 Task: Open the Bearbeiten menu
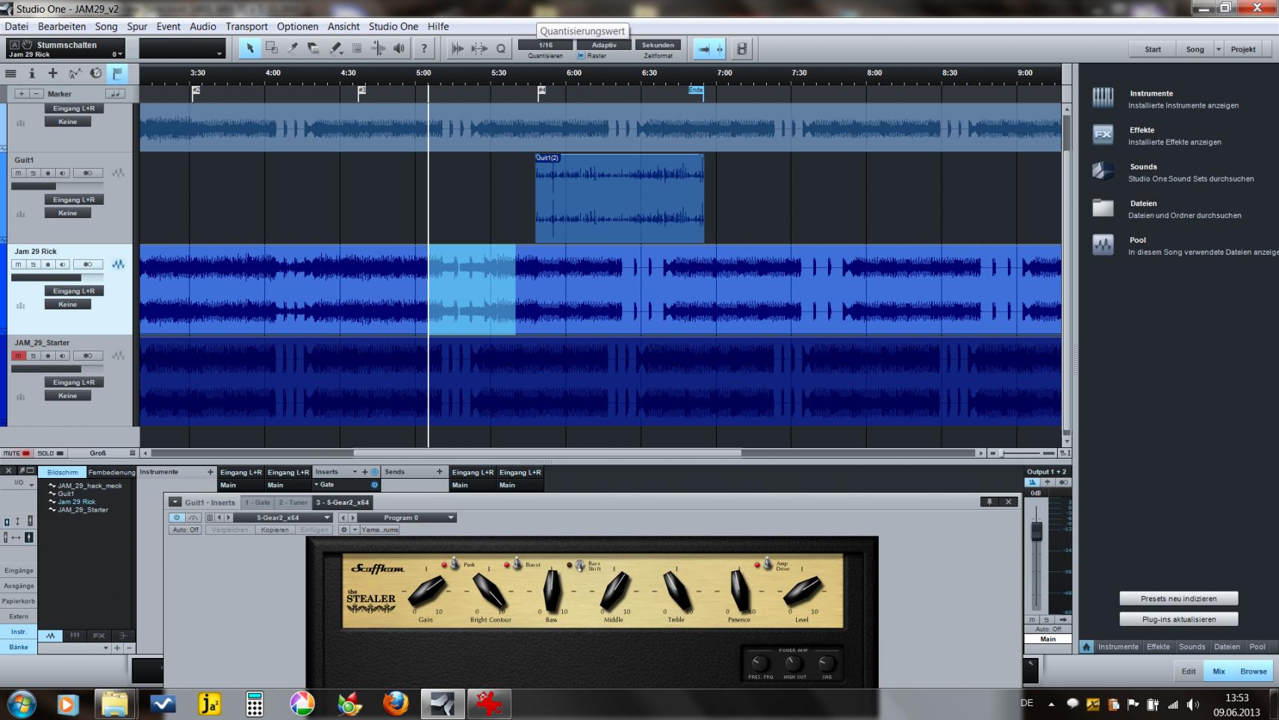coord(62,26)
